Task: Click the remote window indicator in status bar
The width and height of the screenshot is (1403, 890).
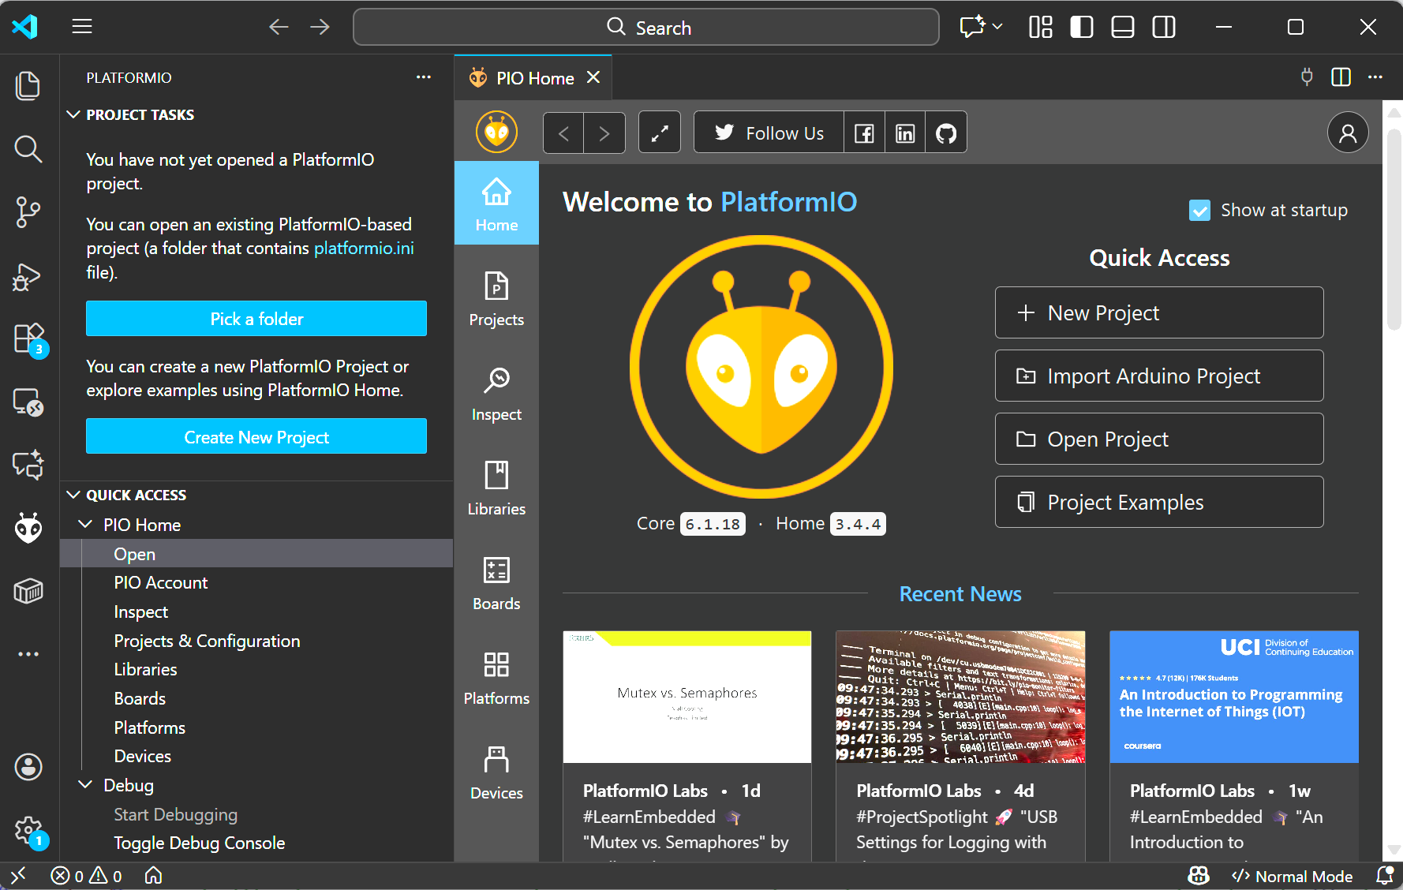Action: click(x=18, y=876)
